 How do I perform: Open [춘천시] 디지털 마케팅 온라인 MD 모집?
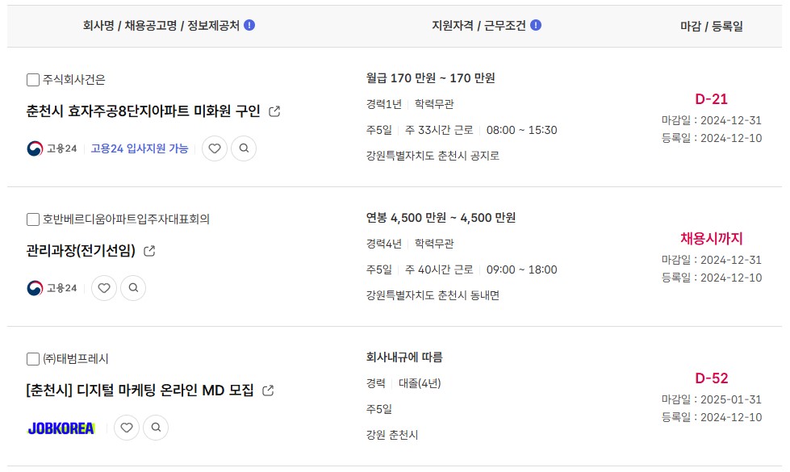(140, 390)
